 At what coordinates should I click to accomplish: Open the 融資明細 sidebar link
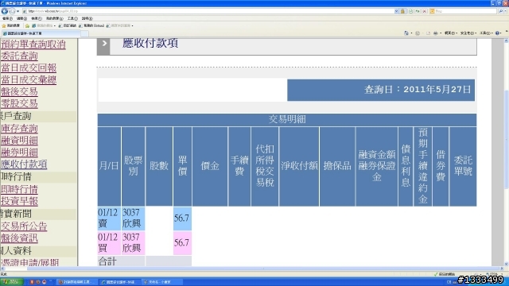[19, 140]
